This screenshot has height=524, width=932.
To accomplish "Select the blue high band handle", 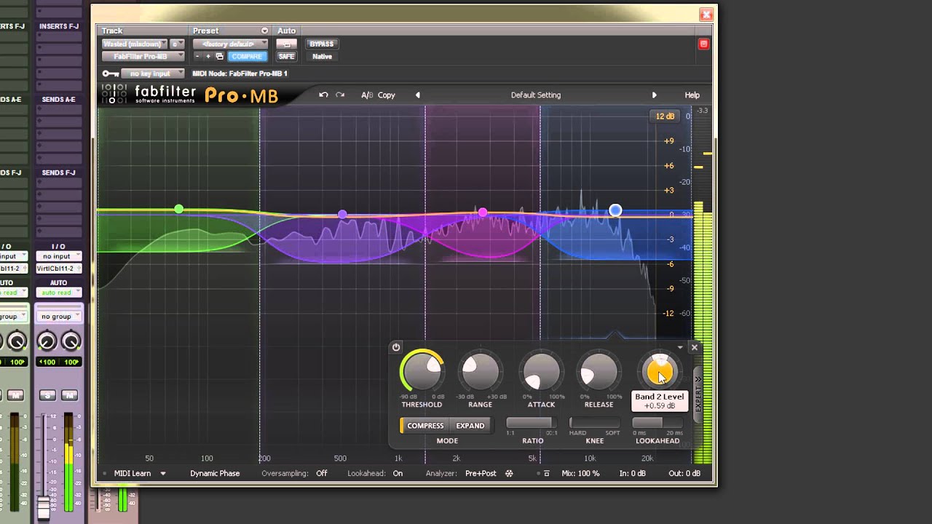I will coord(615,210).
